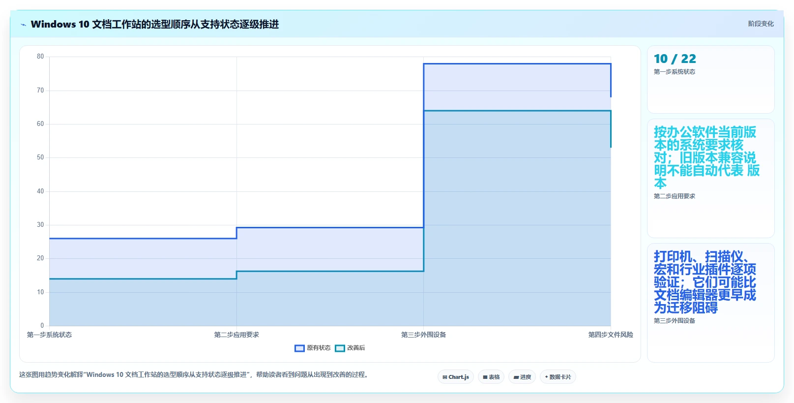Click the 第二步应用要求 card caption

674,196
